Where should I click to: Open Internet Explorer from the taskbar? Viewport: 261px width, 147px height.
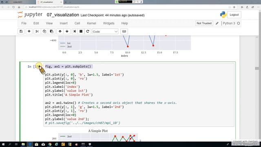[x=56, y=144]
